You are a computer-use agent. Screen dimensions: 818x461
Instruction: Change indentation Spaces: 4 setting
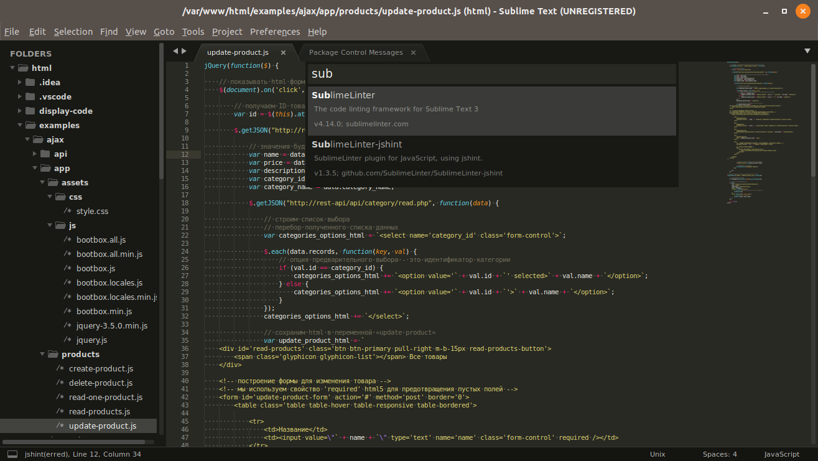[x=720, y=454]
